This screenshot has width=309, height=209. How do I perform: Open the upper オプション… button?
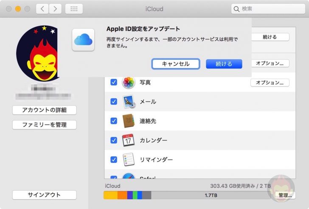click(x=270, y=63)
